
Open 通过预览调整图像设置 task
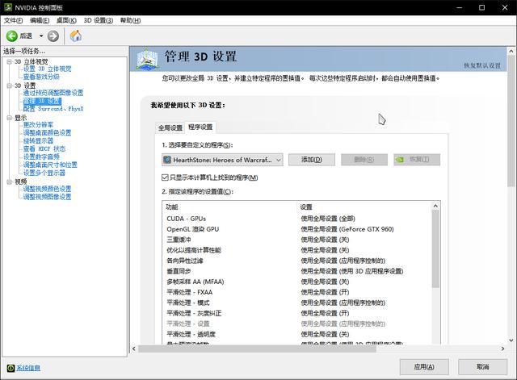[x=53, y=93]
